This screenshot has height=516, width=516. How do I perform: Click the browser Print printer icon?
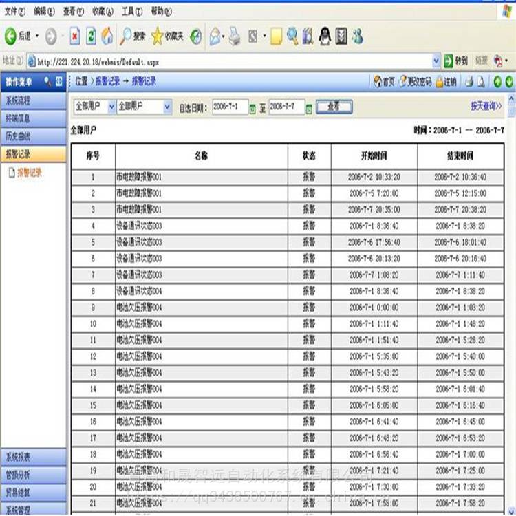pos(235,36)
